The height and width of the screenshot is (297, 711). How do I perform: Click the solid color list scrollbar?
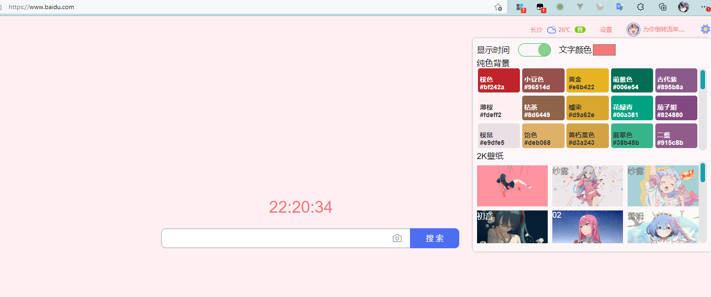point(703,109)
